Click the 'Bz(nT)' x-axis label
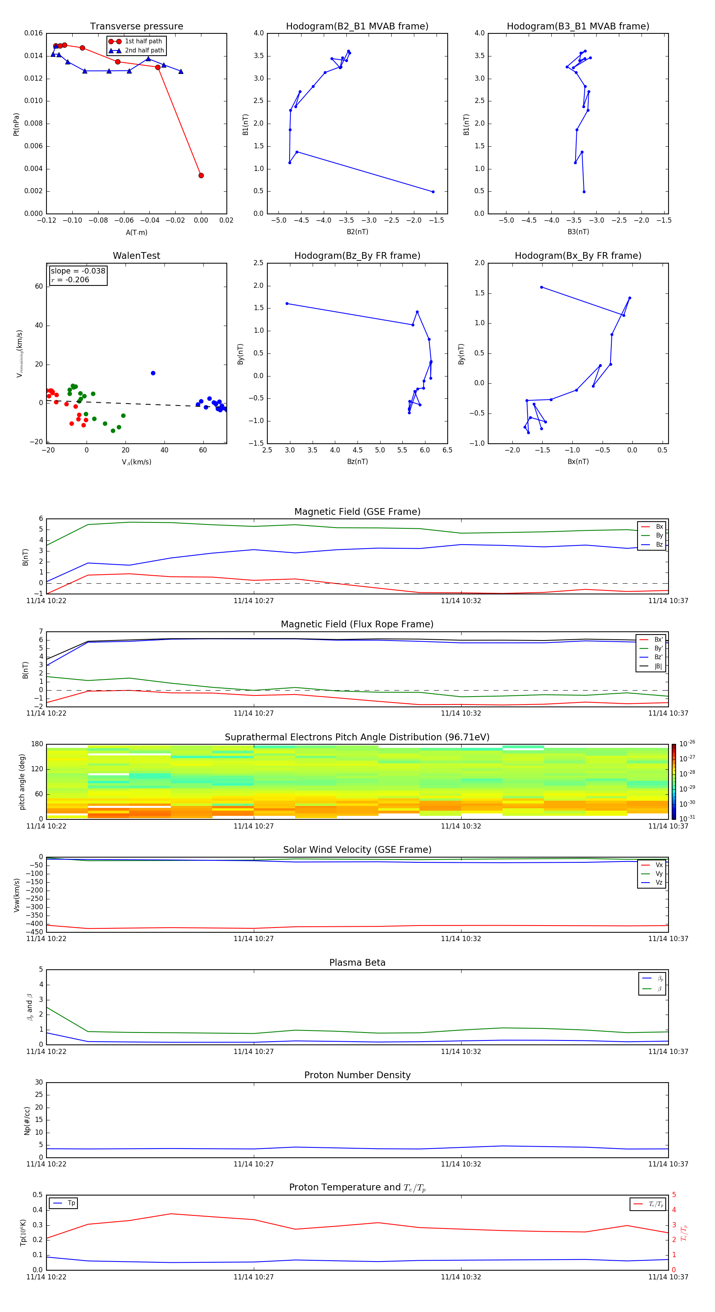Viewport: 715px width, 1312px height. tap(357, 462)
